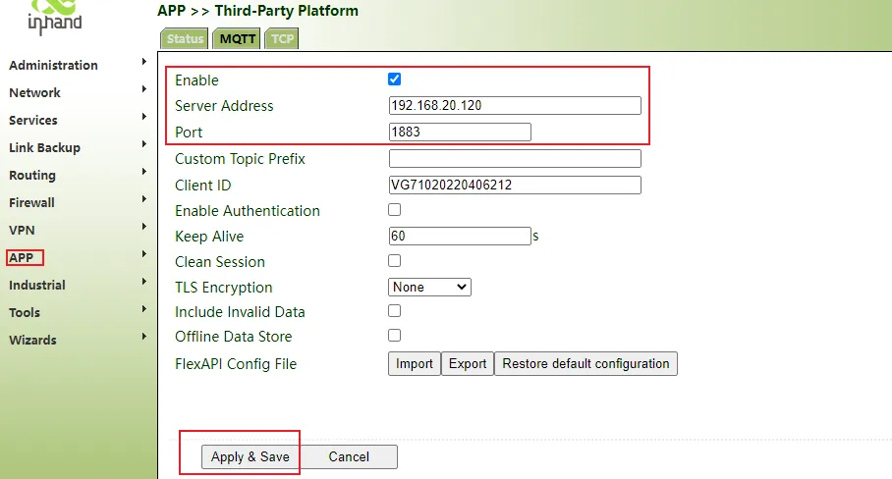Toggle Enable Authentication checkbox

click(x=394, y=210)
